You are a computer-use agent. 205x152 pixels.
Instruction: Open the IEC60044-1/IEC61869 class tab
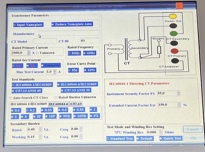[x=28, y=104]
